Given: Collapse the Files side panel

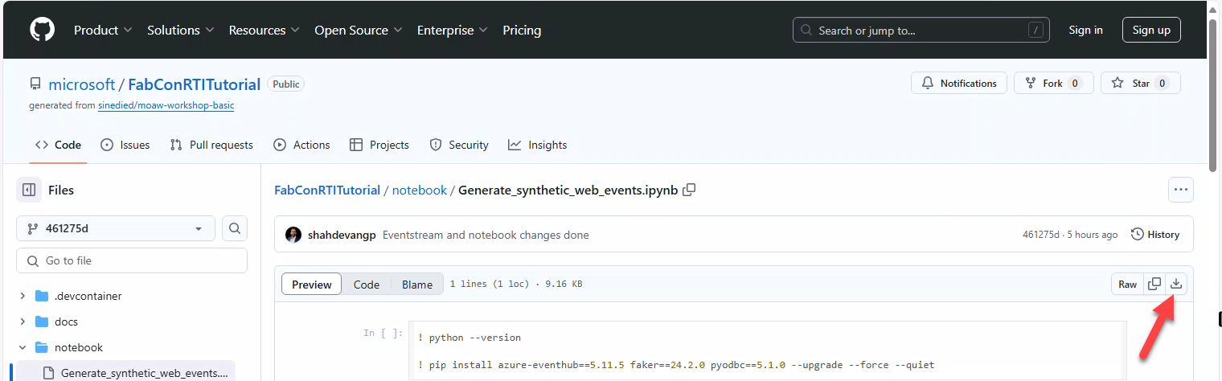Looking at the screenshot, I should (x=29, y=190).
